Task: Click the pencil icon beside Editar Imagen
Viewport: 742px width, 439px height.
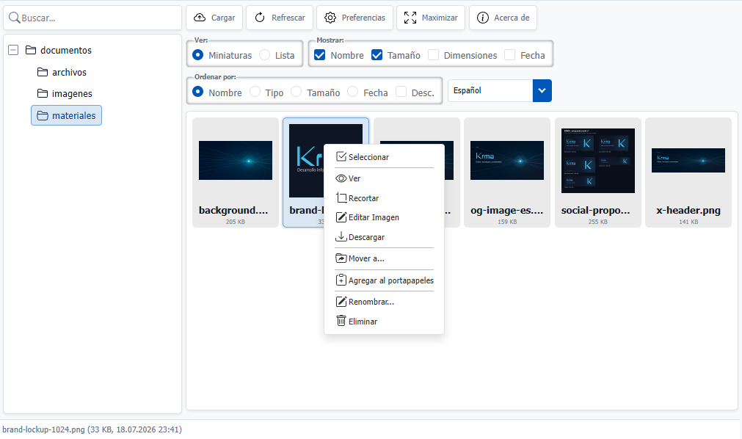Action: click(341, 217)
